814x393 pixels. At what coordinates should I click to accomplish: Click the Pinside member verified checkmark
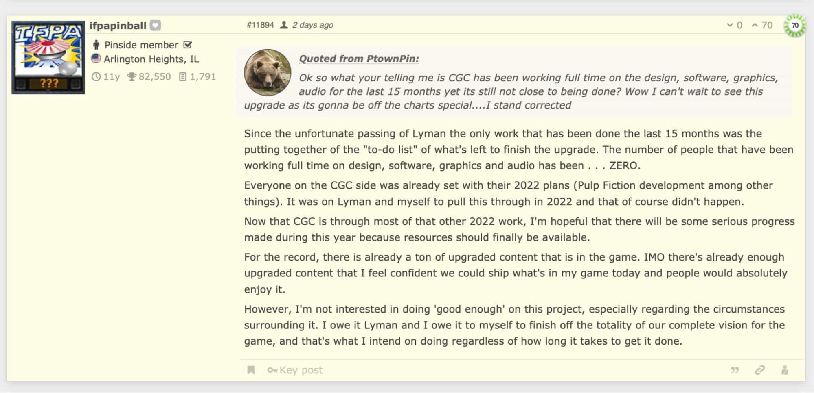tap(188, 45)
